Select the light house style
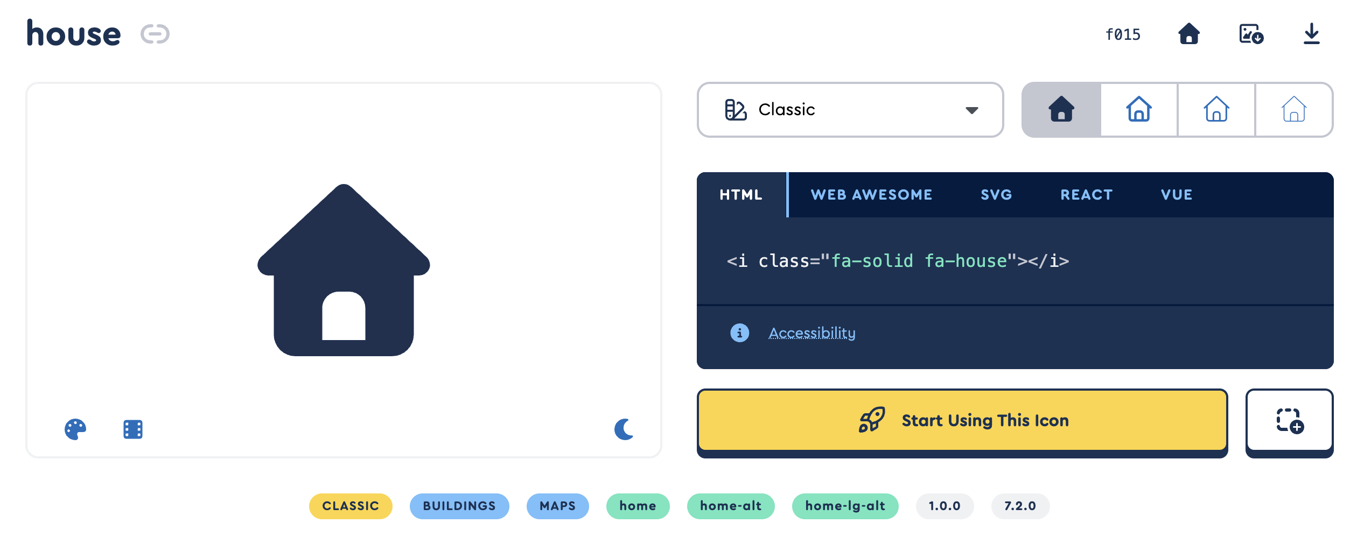 [1216, 110]
